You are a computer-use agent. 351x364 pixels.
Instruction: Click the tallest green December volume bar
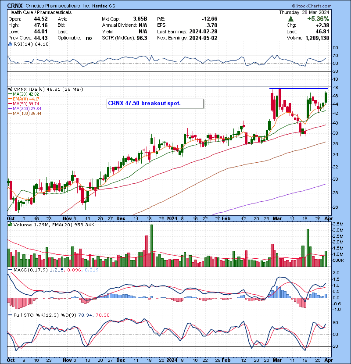pos(152,246)
